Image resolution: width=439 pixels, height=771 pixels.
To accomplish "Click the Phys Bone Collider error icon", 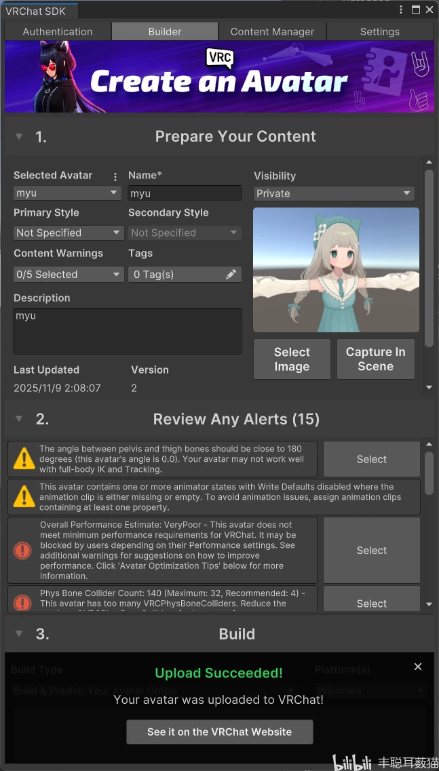I will (22, 603).
